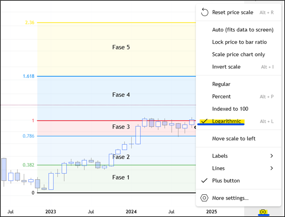Choose Indexed to 100 option
Image resolution: width=285 pixels, height=217 pixels.
(230, 109)
